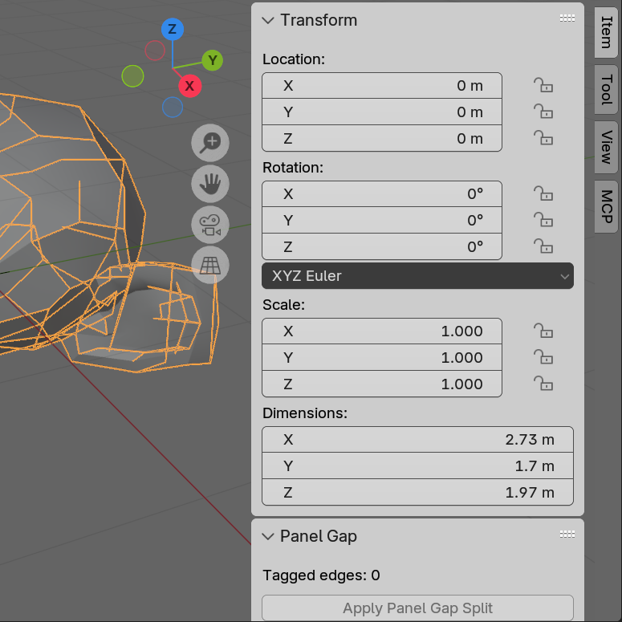Collapse the Transform panel
The height and width of the screenshot is (622, 622).
click(x=268, y=20)
